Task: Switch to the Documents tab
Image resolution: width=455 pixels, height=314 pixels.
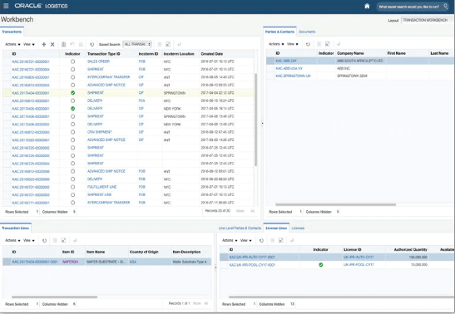Action: point(307,32)
